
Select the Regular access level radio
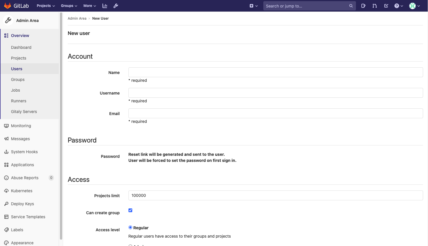click(130, 227)
